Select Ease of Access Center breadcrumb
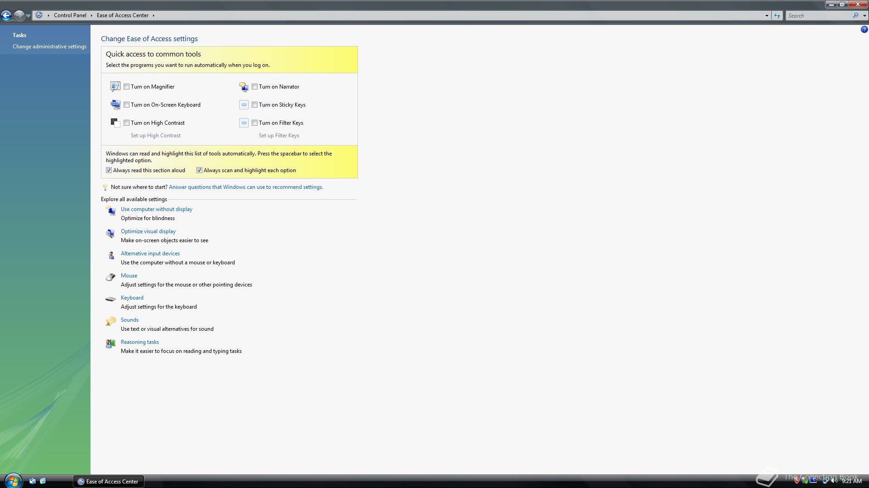The image size is (869, 488). [123, 15]
